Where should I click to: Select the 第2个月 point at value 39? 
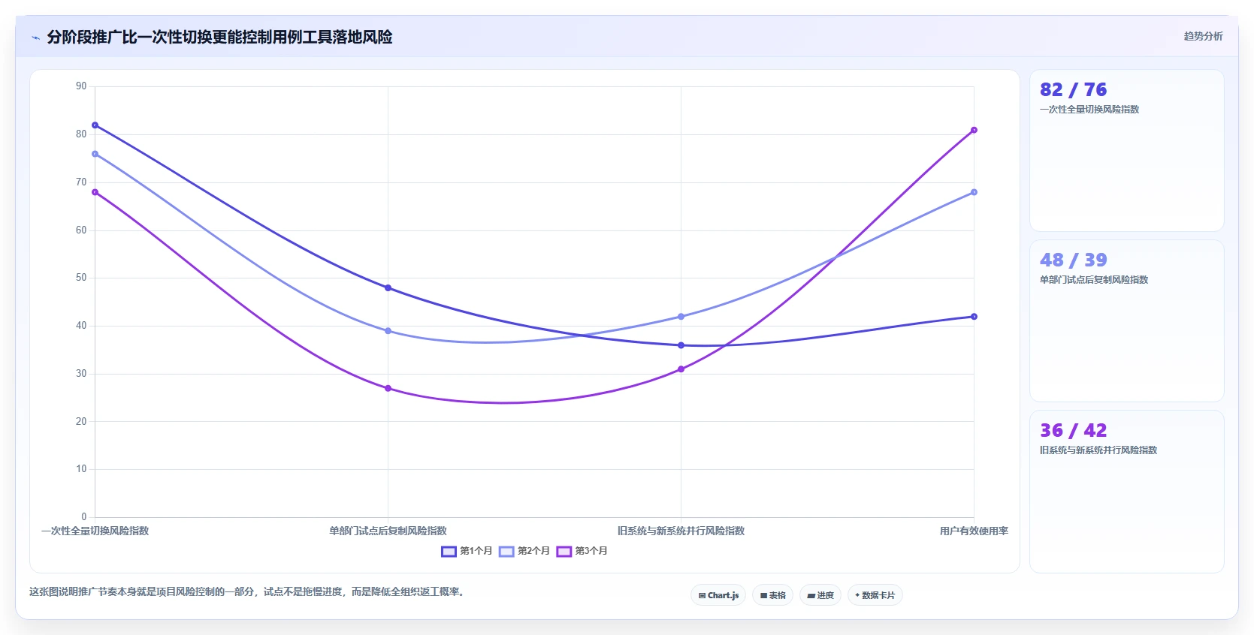click(388, 331)
